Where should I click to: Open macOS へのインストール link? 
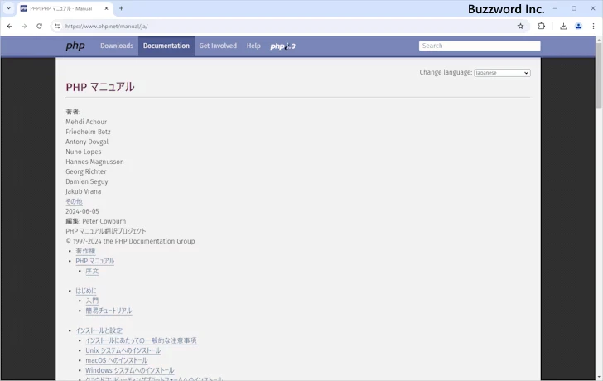tap(117, 360)
